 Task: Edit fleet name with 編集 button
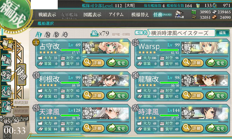(x=222, y=33)
